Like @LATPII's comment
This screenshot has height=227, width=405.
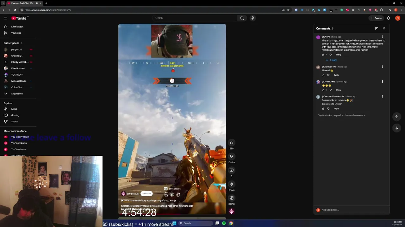point(323,55)
